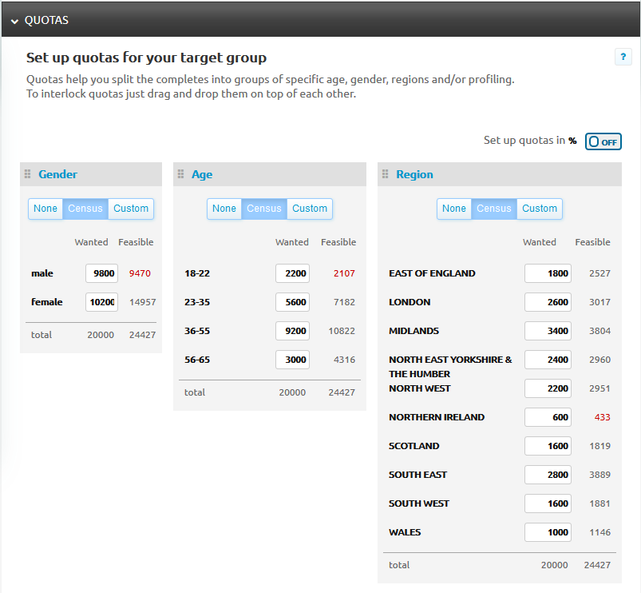This screenshot has height=593, width=641.
Task: Select None for Gender quota
Action: [x=46, y=209]
